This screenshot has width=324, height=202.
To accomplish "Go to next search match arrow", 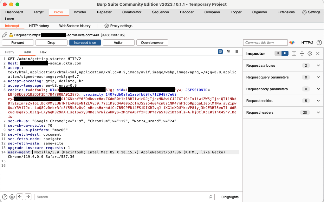I will 28,197.
